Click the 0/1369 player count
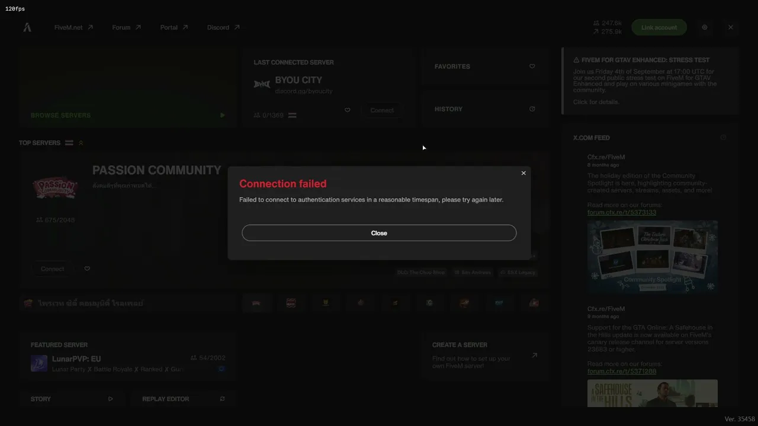Screen dimensions: 758x426 coord(269,115)
